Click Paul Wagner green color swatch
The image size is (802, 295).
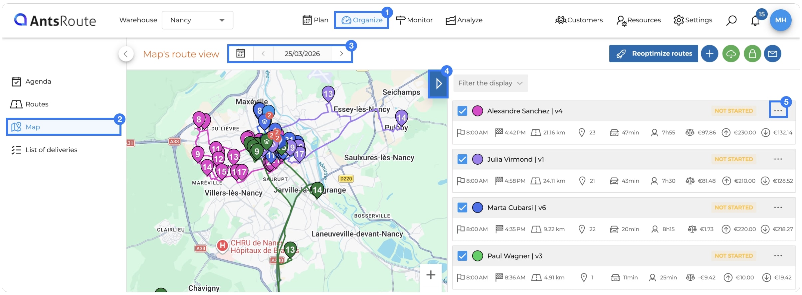[x=478, y=256]
